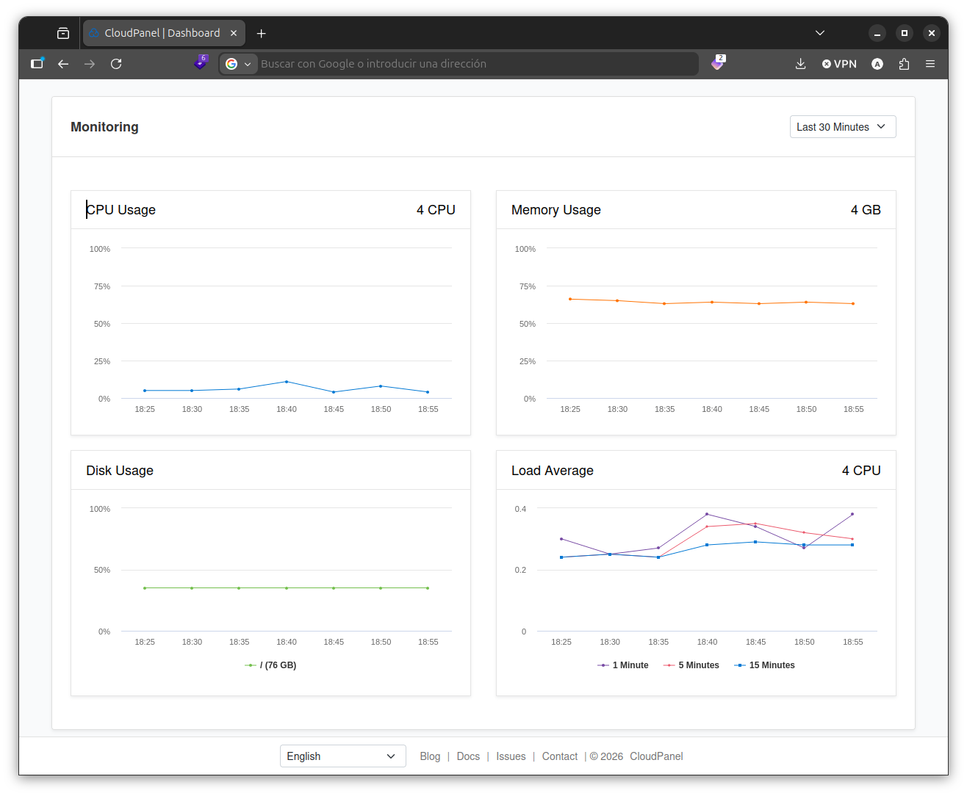967x796 pixels.
Task: Open the browser main menu
Action: pos(930,64)
